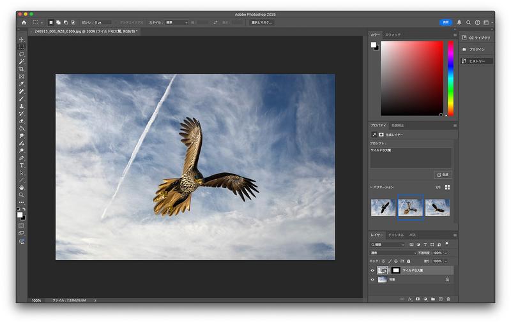Click the trash icon in Layers panel

(x=448, y=298)
